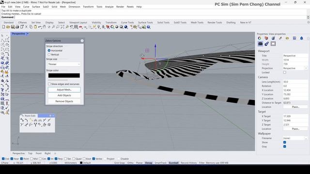The width and height of the screenshot is (310, 174).
Task: Enable the Mid osnap checkbox
Action: coord(31,159)
